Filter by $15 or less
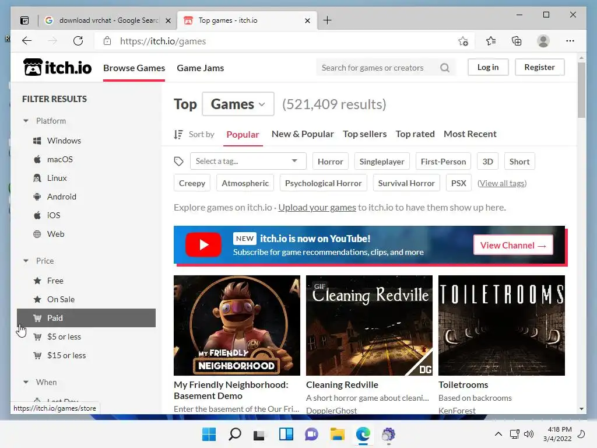 66,355
